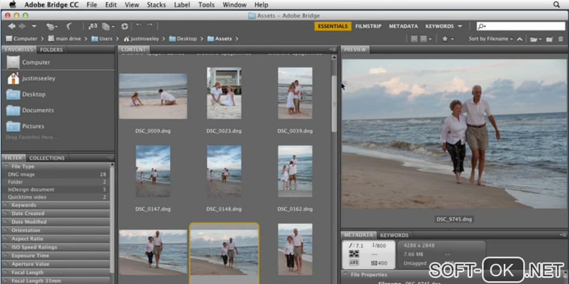Filter by DNG image file type
The image size is (569, 284).
coord(22,174)
